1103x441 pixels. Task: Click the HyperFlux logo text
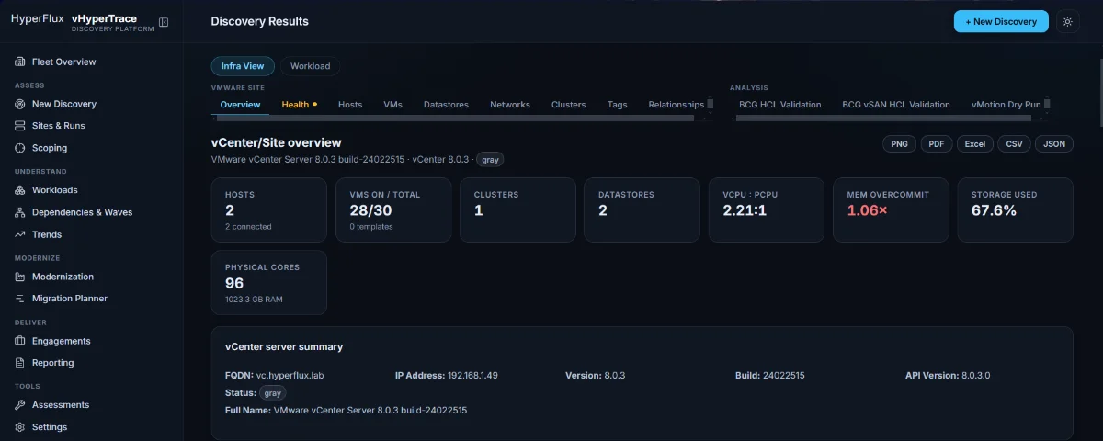[x=38, y=18]
